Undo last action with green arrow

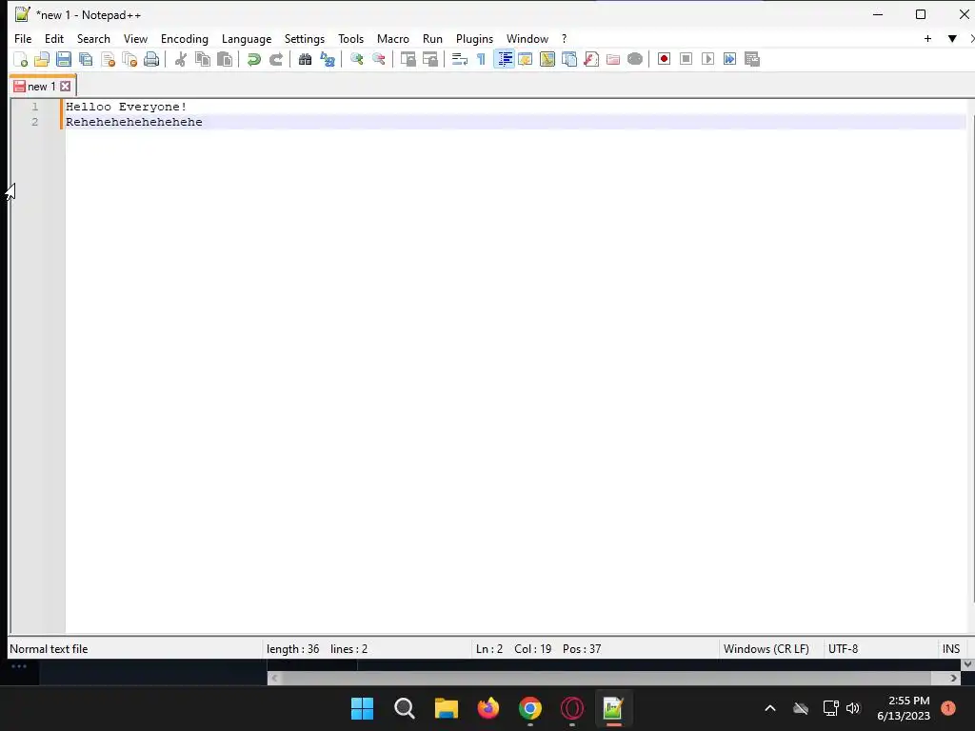pos(253,59)
